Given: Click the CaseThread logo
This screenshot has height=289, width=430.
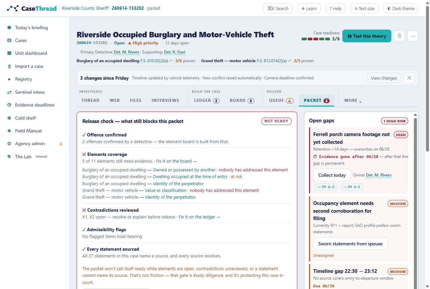Looking at the screenshot, I should pyautogui.click(x=32, y=8).
